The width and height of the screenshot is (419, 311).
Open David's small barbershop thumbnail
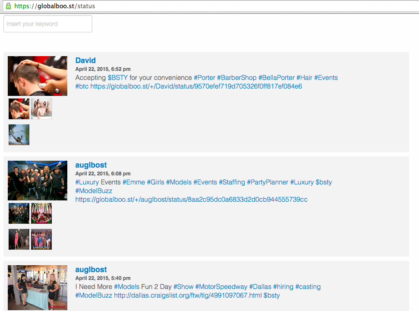(x=19, y=109)
